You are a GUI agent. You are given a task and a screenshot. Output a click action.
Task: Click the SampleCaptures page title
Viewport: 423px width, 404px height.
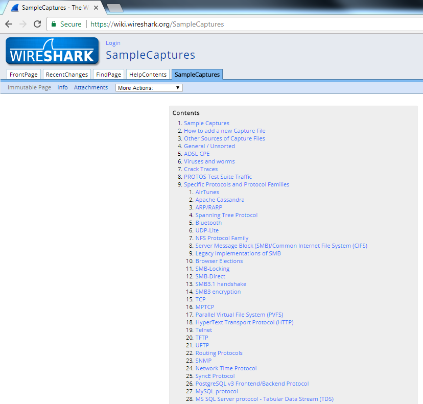pos(150,55)
